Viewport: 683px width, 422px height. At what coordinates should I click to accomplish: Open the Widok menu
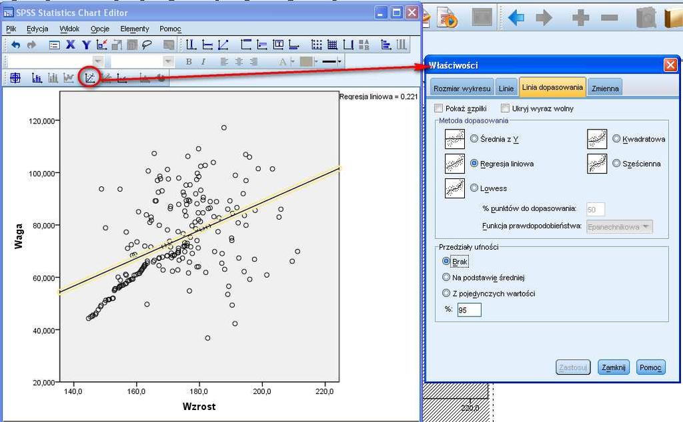coord(69,29)
